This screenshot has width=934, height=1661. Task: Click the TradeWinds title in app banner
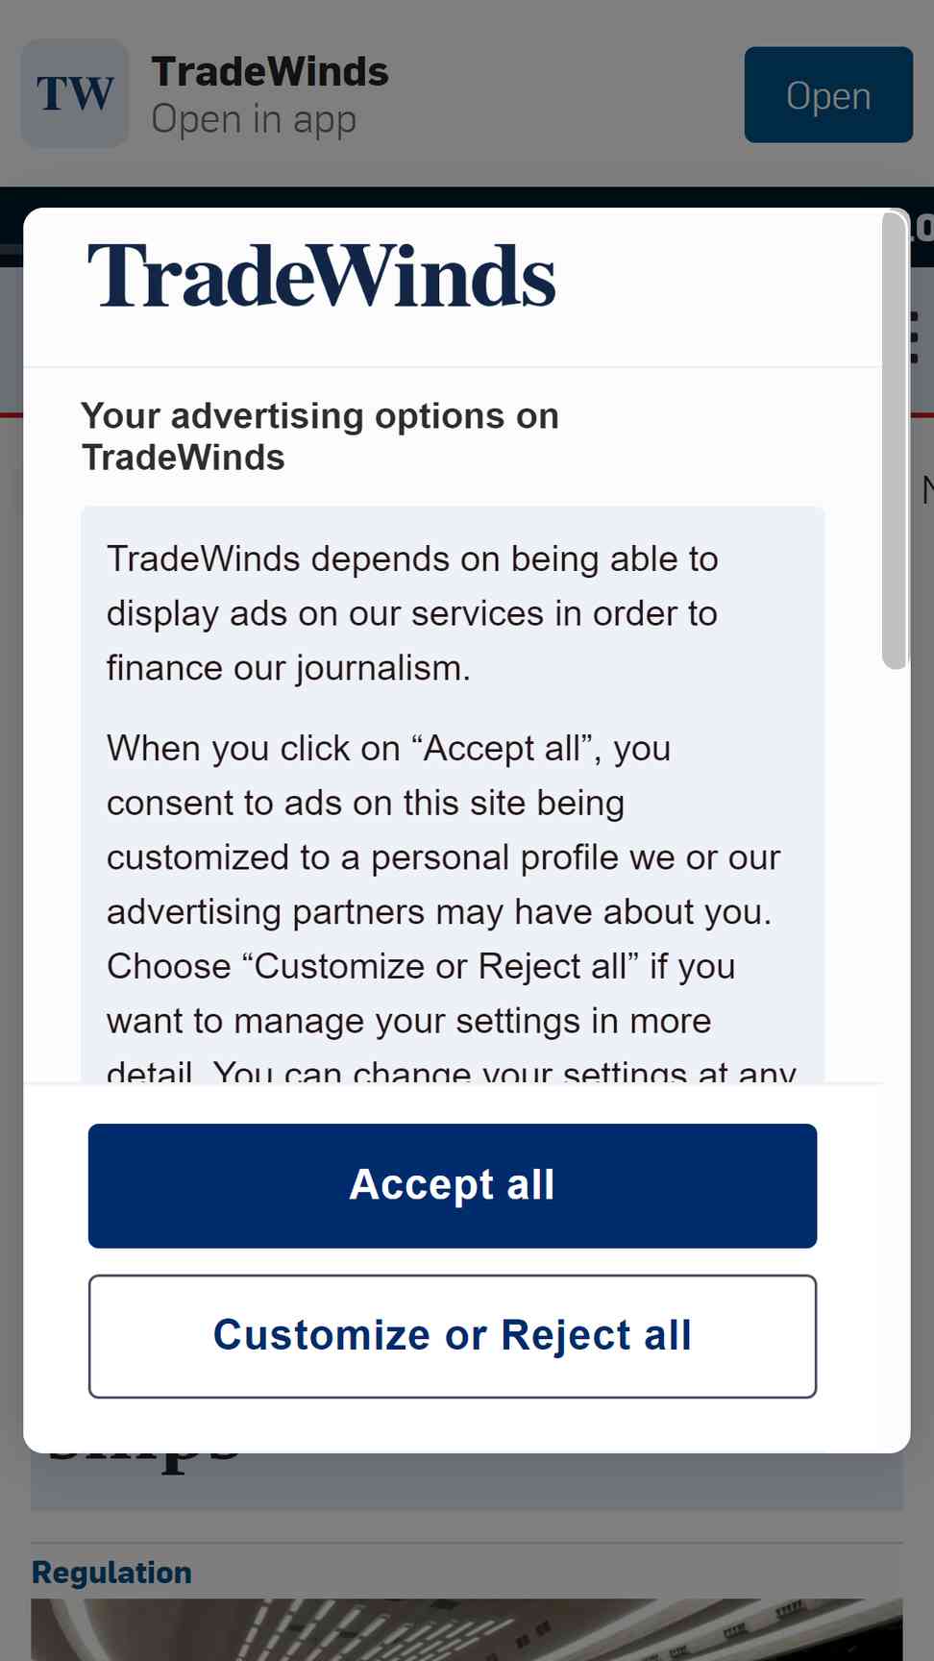coord(270,72)
